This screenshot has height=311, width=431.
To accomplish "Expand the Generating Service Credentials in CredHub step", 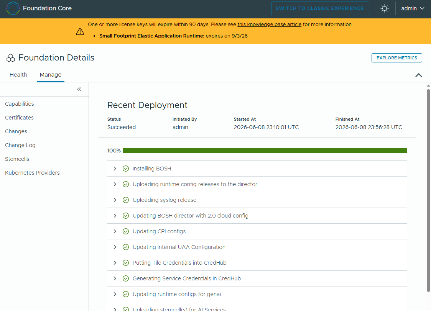I will point(115,278).
